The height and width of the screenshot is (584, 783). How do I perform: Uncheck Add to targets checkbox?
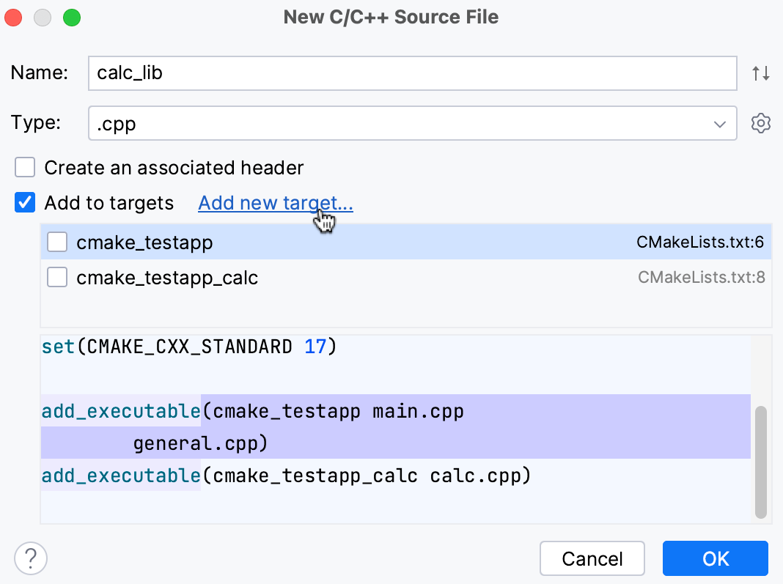pos(26,203)
